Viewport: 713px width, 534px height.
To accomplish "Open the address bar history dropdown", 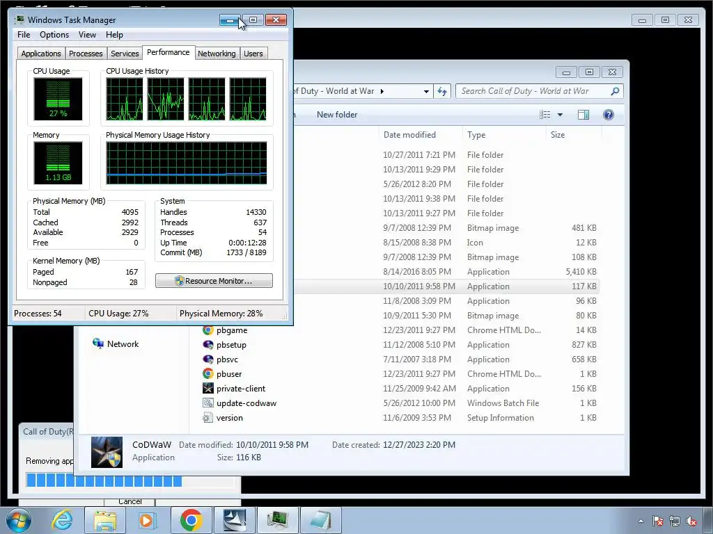I will [426, 91].
